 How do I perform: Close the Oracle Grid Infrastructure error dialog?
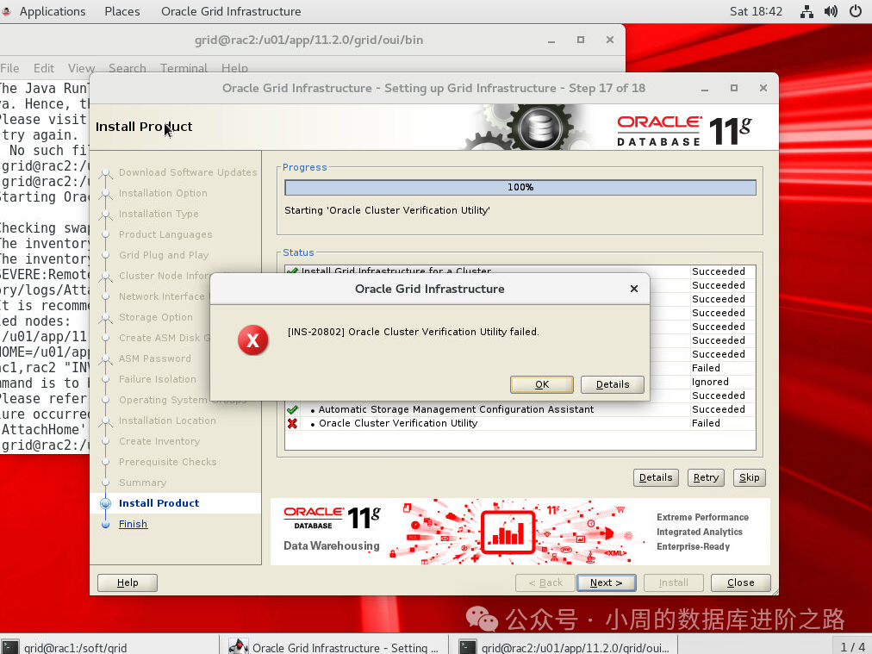click(x=634, y=289)
